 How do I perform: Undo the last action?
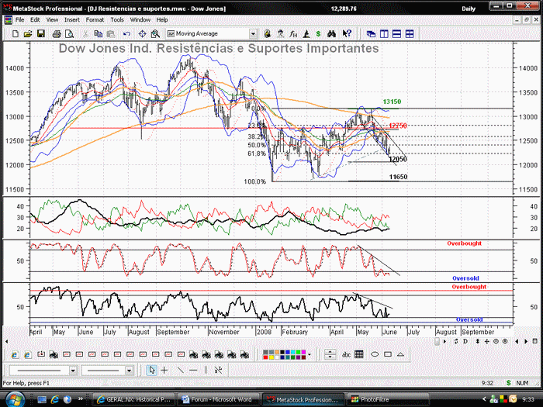(x=126, y=34)
